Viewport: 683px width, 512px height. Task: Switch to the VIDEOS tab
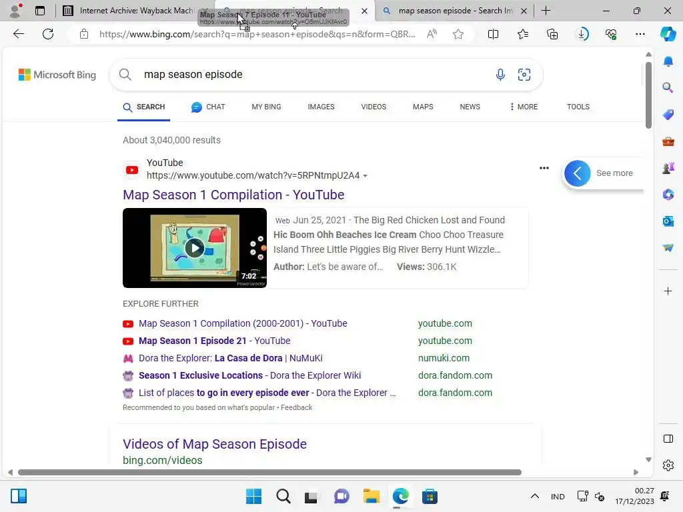coord(374,107)
